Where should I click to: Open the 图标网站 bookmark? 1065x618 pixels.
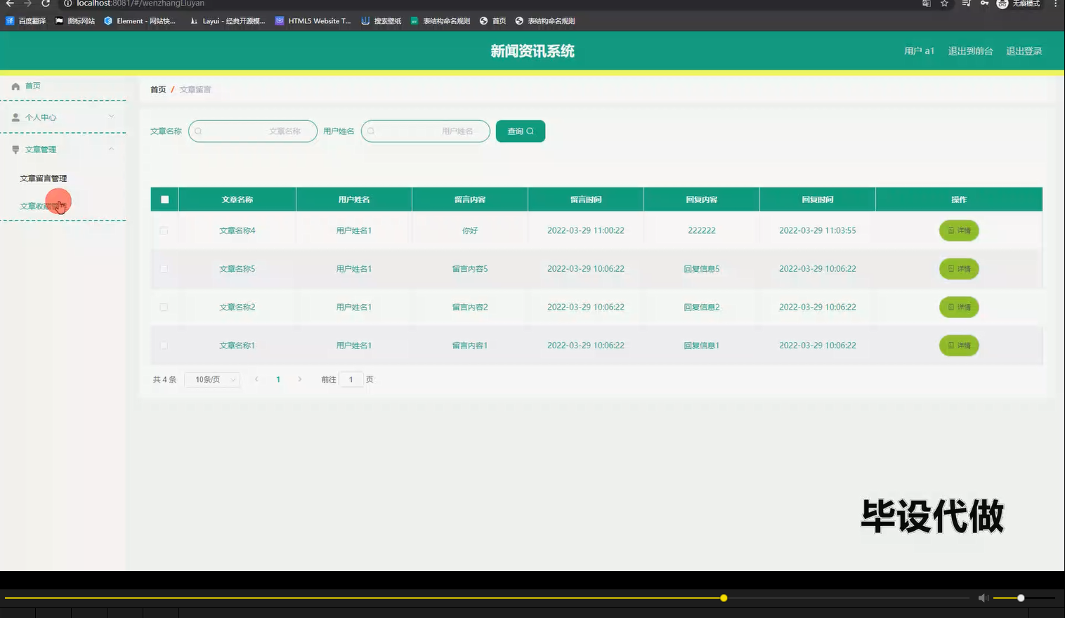(x=74, y=21)
